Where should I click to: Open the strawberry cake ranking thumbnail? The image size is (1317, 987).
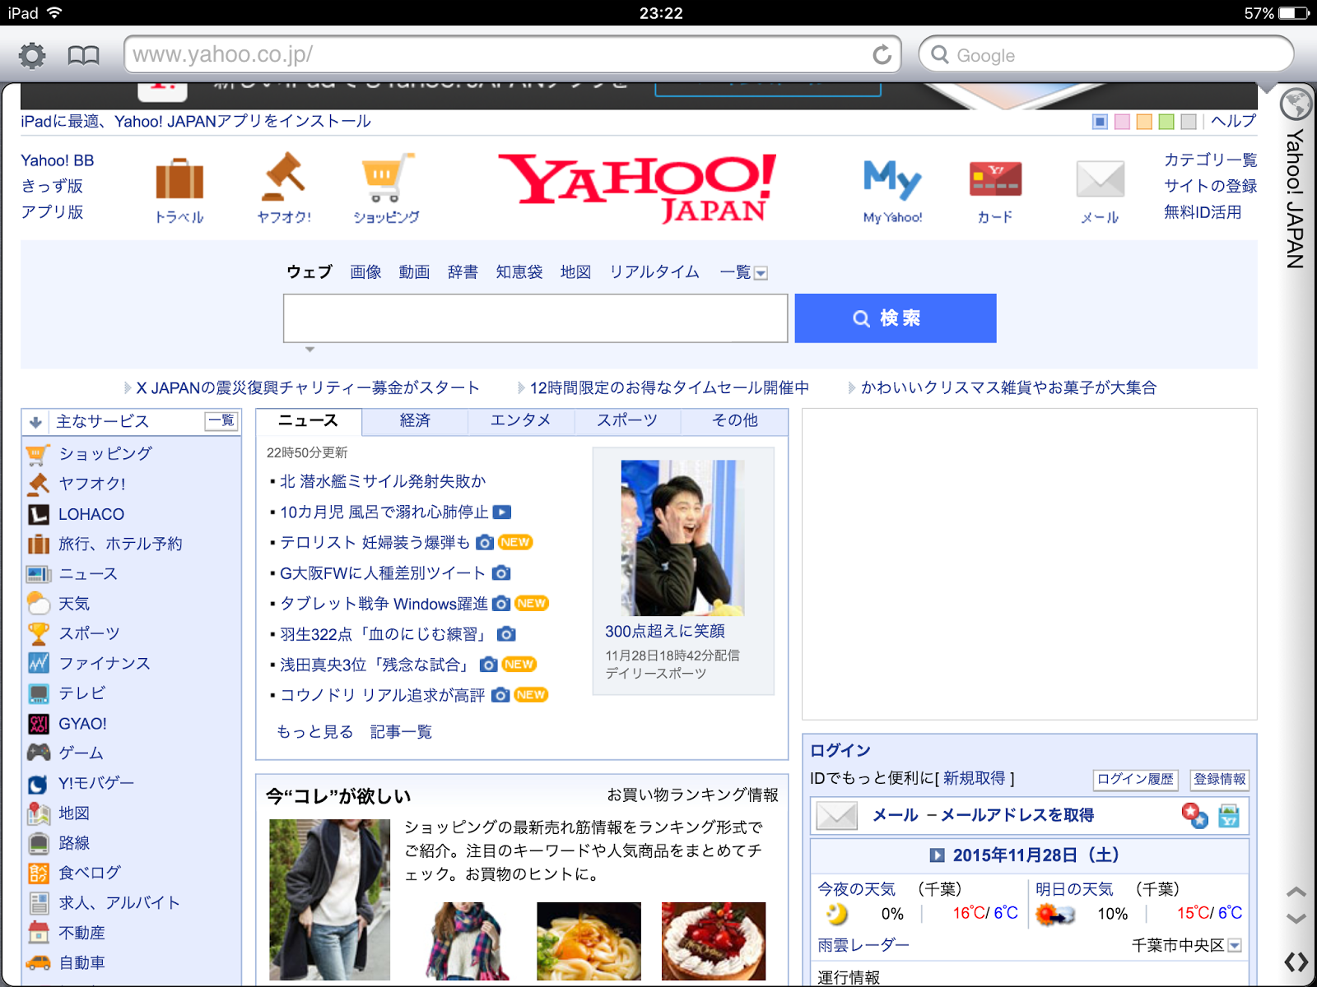pyautogui.click(x=714, y=941)
